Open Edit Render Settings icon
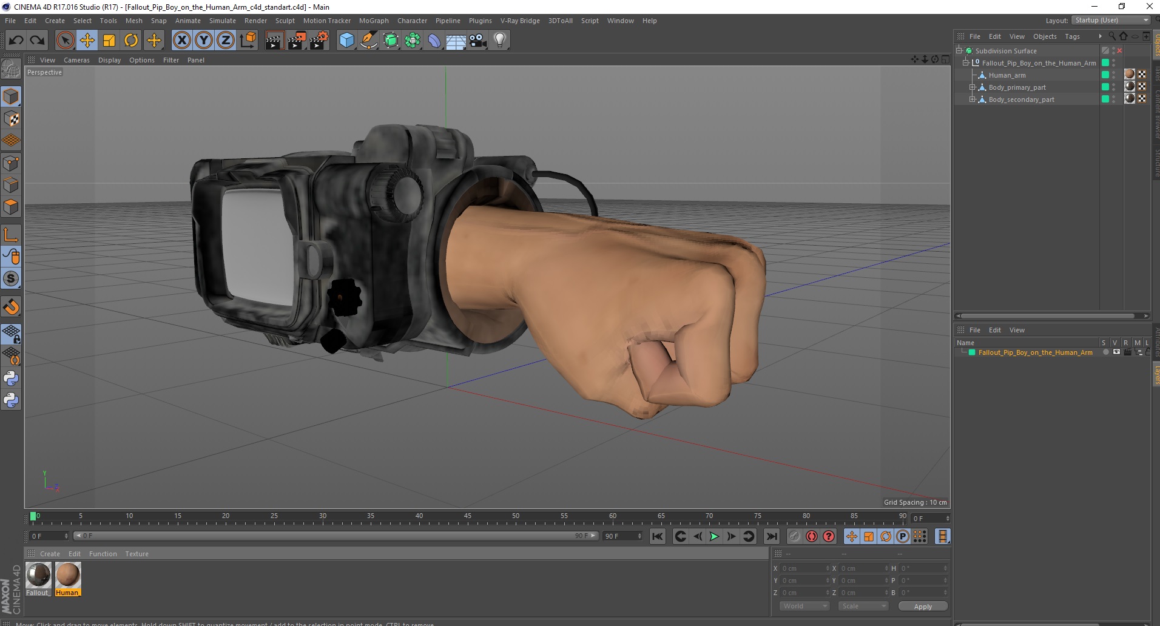 coord(319,41)
